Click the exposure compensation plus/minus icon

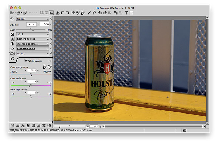[x=12, y=34]
